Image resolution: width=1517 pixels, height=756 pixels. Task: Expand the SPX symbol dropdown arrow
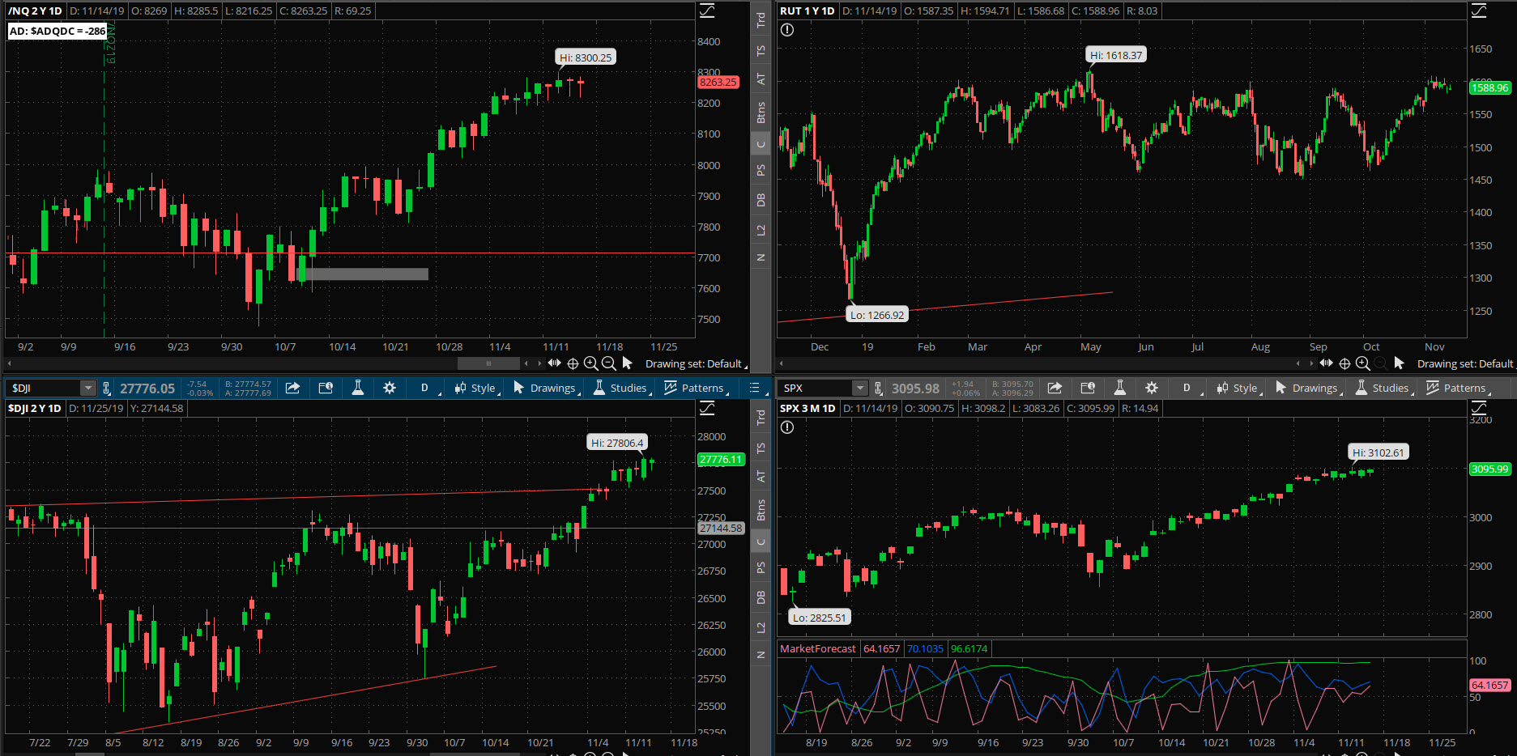tap(860, 389)
